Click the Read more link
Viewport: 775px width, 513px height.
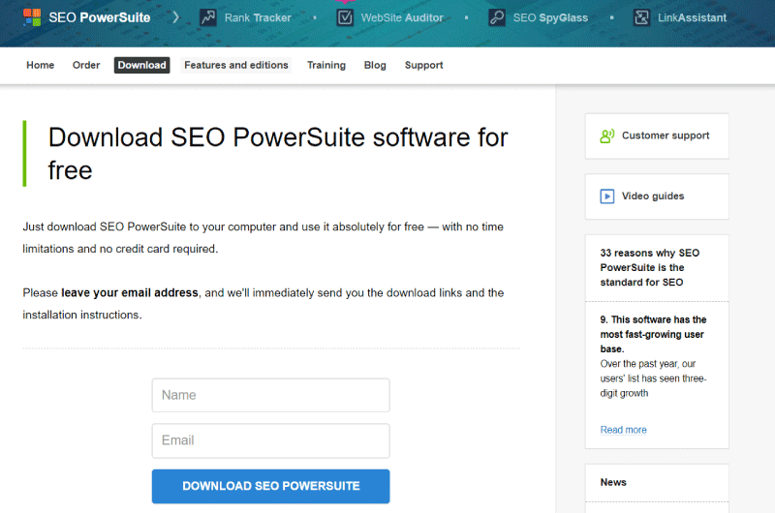click(623, 430)
